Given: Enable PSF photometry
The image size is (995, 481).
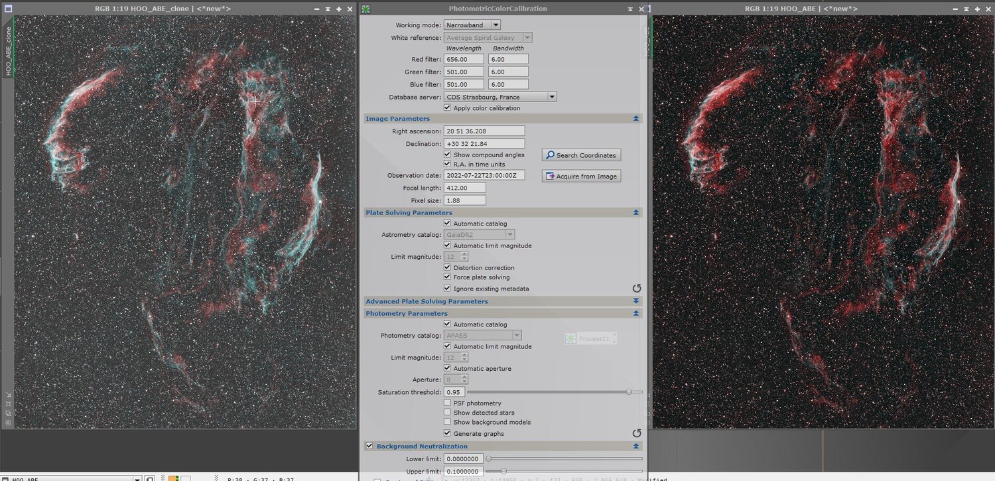Looking at the screenshot, I should point(448,403).
